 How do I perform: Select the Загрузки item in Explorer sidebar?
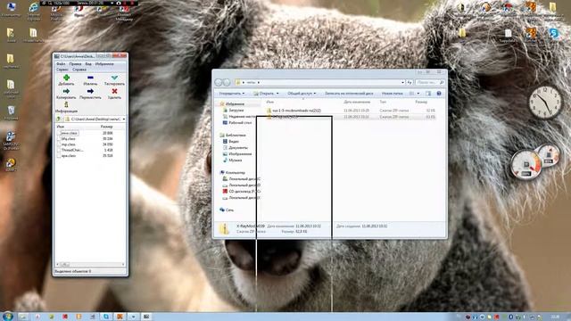pyautogui.click(x=236, y=110)
